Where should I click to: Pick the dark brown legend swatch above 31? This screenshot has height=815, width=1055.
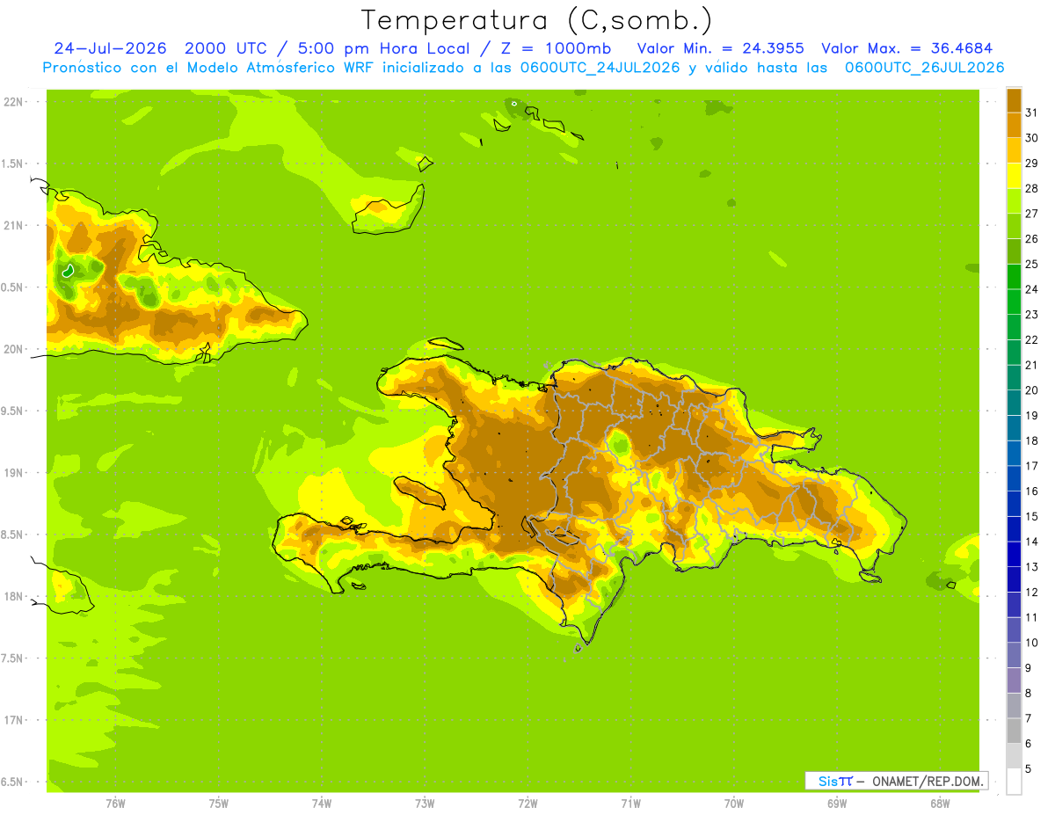(x=1014, y=100)
